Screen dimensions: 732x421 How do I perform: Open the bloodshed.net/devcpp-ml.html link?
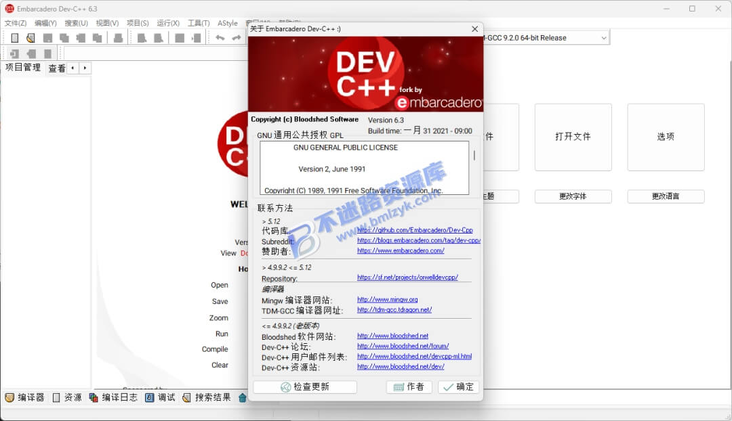[x=415, y=356]
